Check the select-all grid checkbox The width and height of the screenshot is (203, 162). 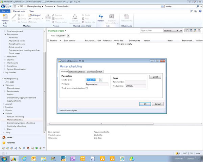[x=48, y=40]
